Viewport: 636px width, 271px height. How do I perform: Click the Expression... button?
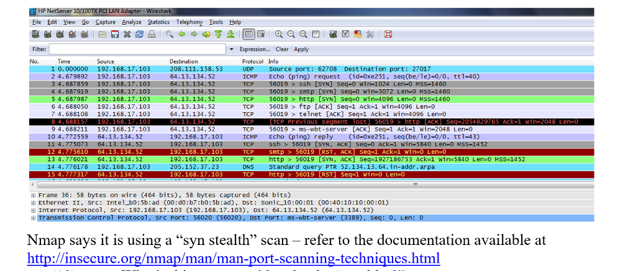click(x=255, y=50)
